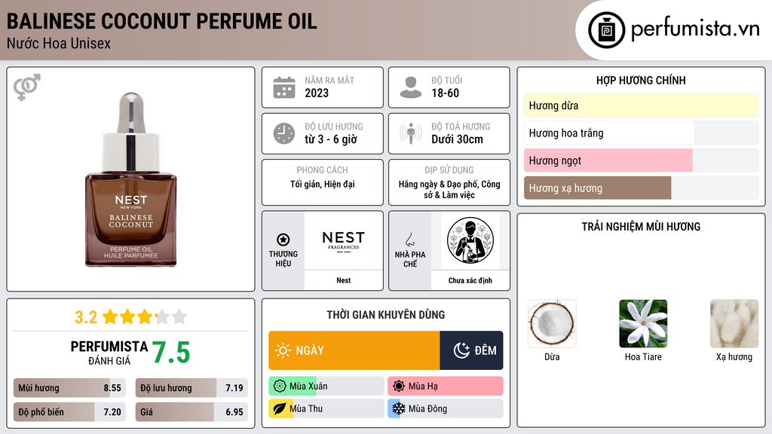Click the green 7.5 Perfumista score
The image size is (772, 434).
pyautogui.click(x=171, y=353)
